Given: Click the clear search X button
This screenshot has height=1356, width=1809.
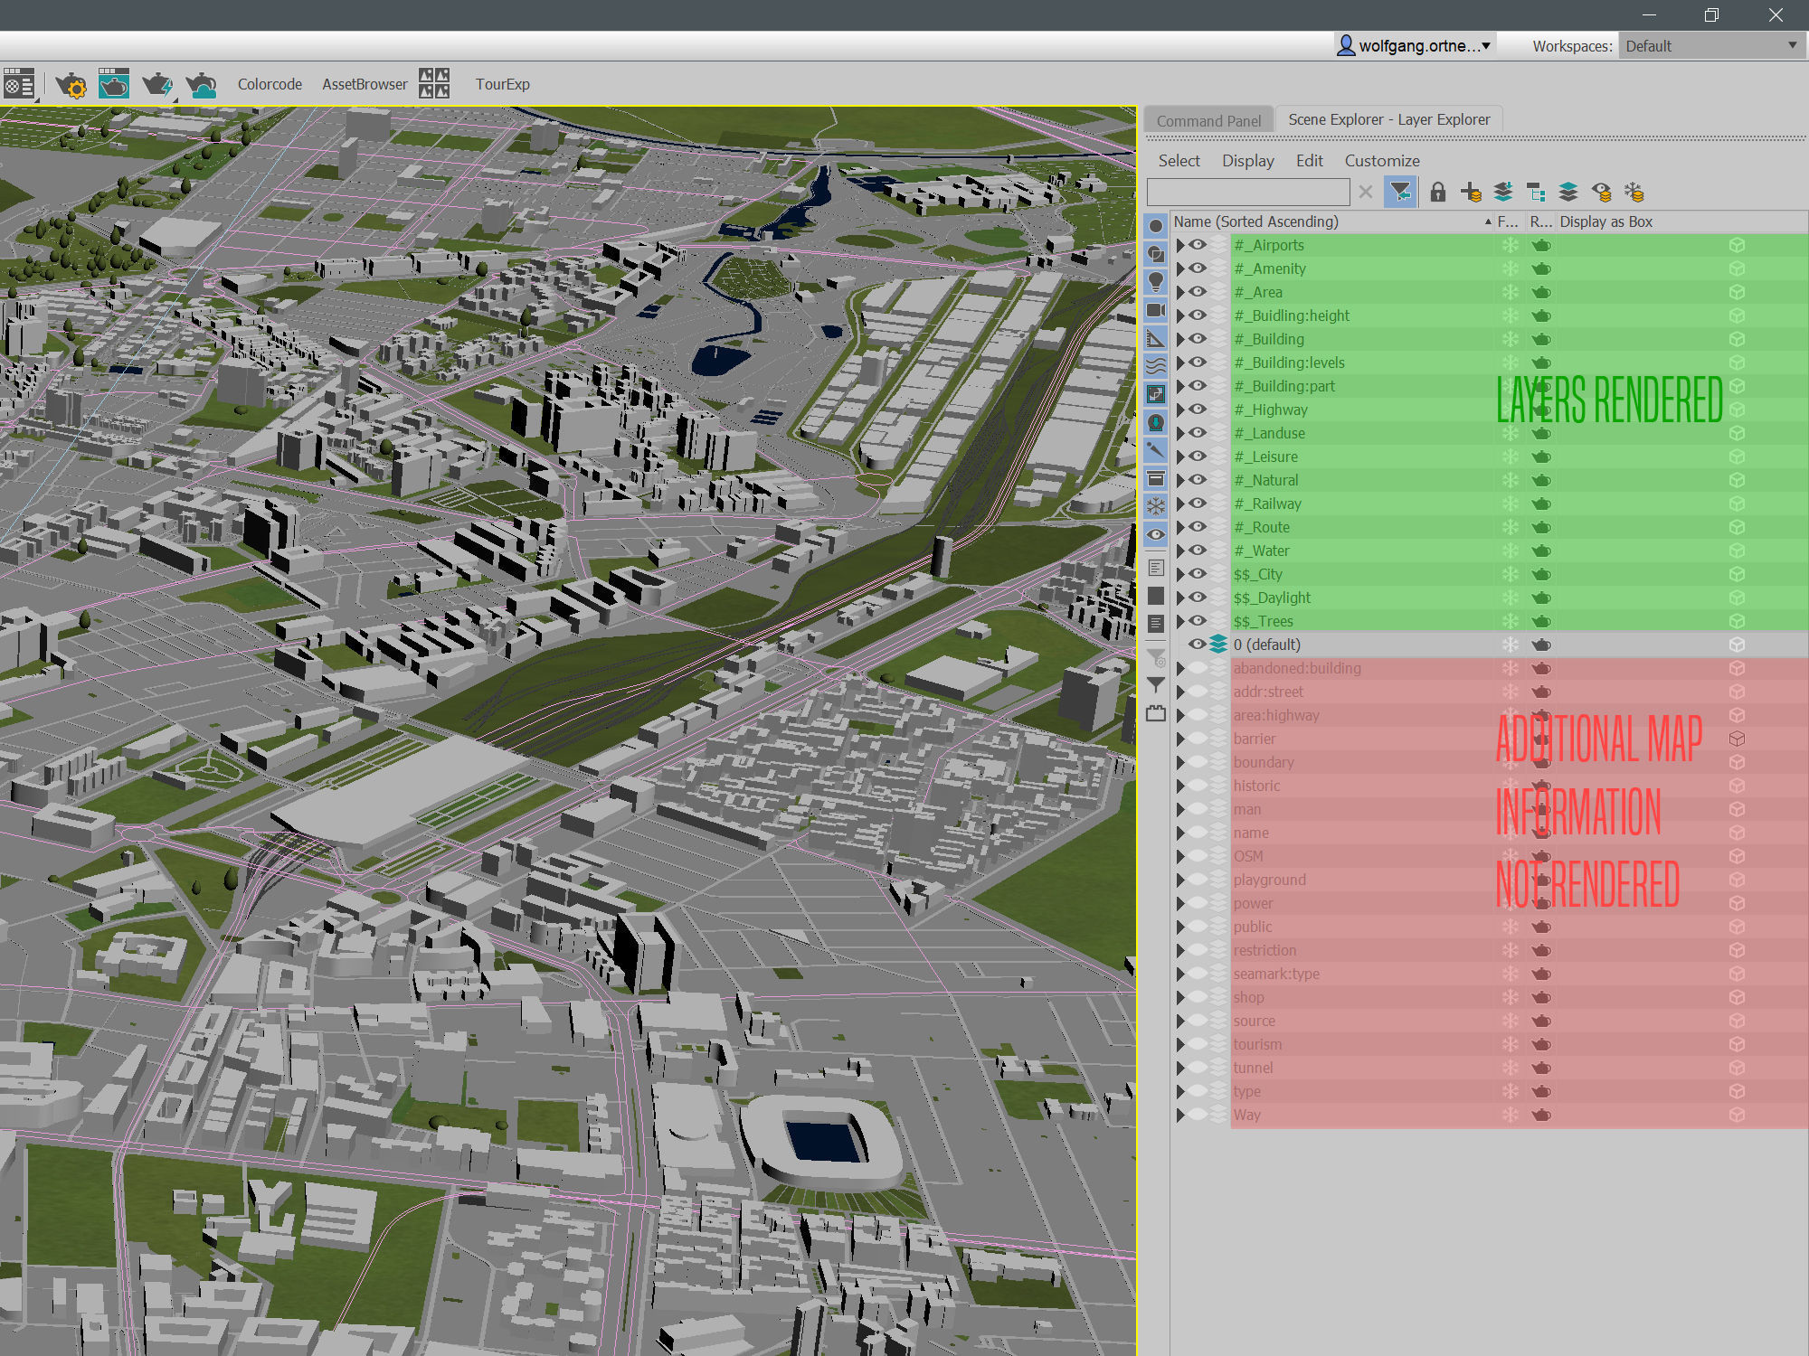Looking at the screenshot, I should point(1366,192).
